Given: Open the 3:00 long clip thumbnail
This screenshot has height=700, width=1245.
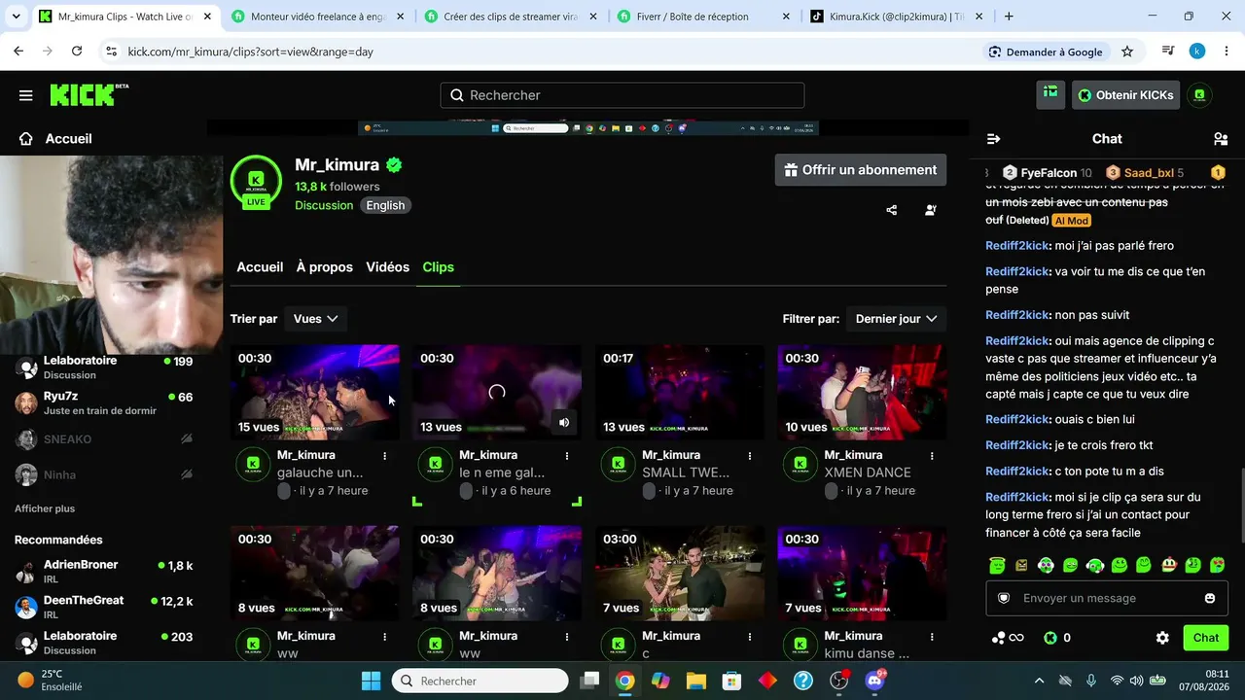Looking at the screenshot, I should tap(680, 574).
